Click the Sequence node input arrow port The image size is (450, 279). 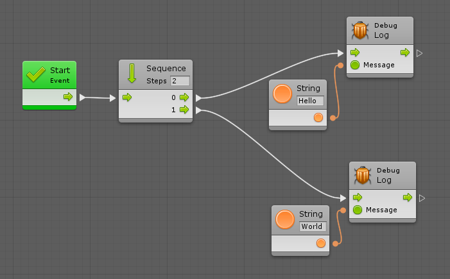click(x=127, y=97)
